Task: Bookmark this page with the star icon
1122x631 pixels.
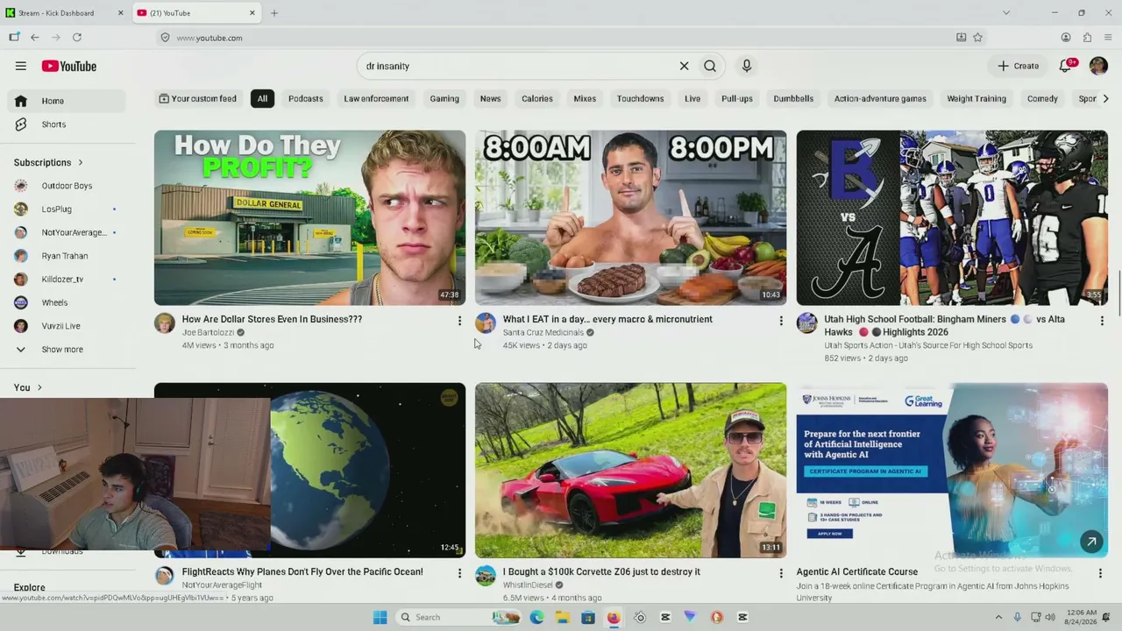Action: (x=977, y=38)
